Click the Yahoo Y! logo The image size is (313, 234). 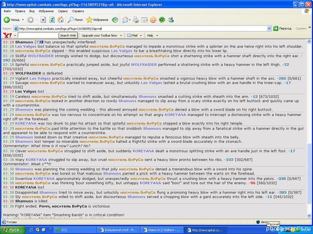[x=8, y=35]
